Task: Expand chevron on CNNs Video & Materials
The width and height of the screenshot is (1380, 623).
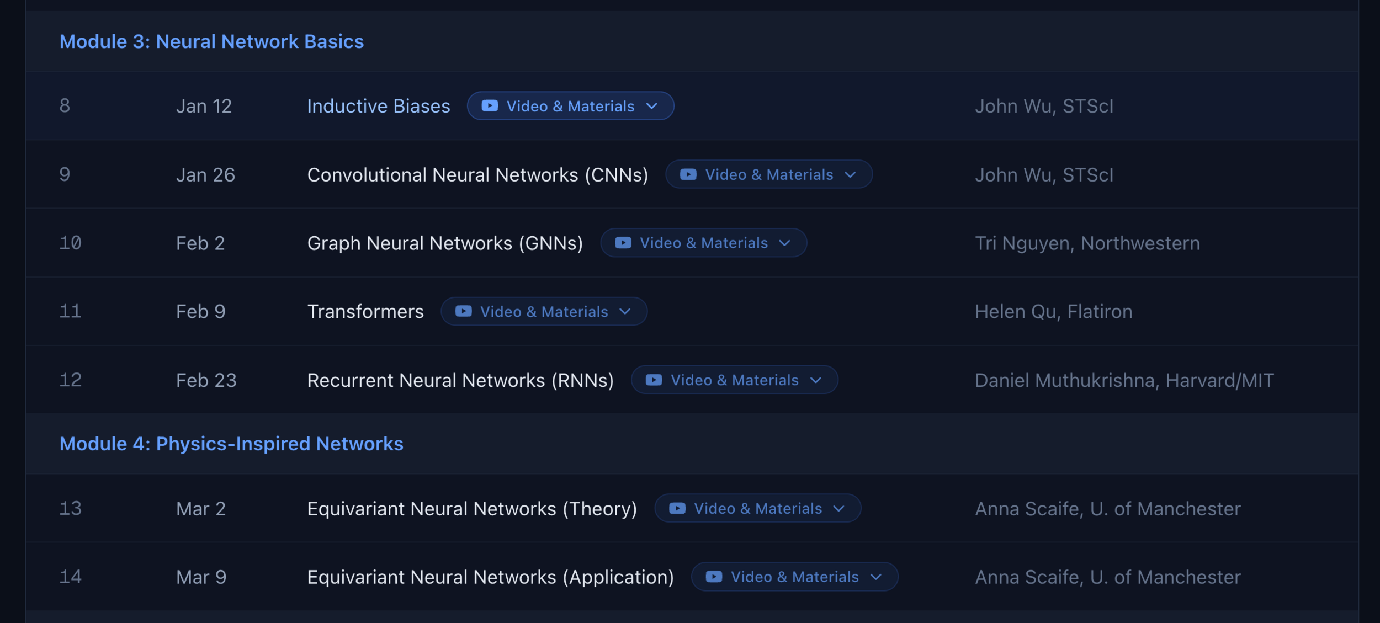Action: pyautogui.click(x=850, y=174)
